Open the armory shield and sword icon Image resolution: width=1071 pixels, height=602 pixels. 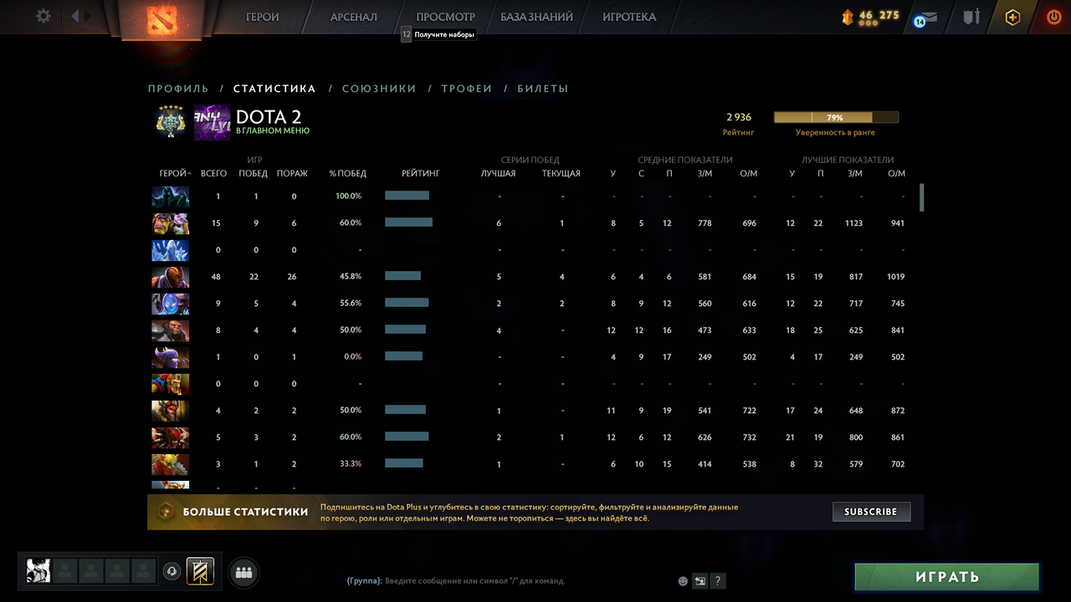point(971,16)
